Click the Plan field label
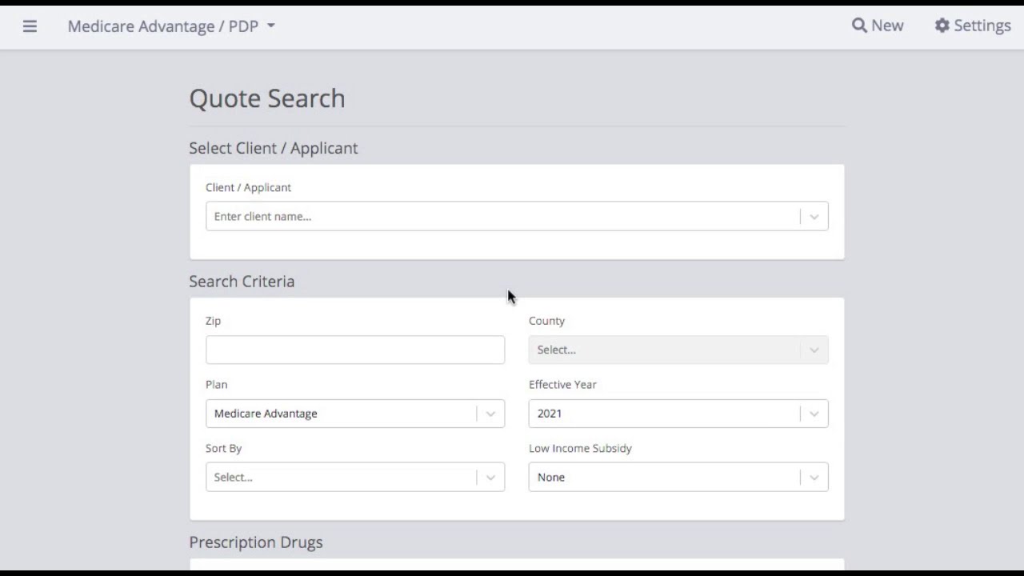Image resolution: width=1024 pixels, height=576 pixels. coord(216,385)
